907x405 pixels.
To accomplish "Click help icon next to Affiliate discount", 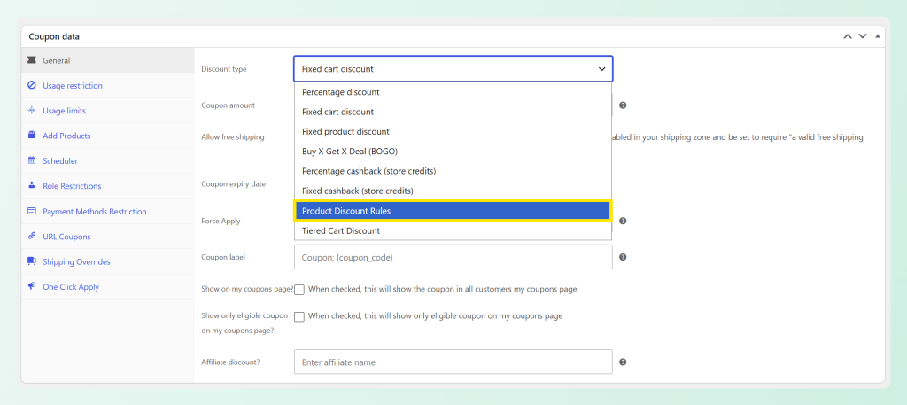I will point(623,362).
